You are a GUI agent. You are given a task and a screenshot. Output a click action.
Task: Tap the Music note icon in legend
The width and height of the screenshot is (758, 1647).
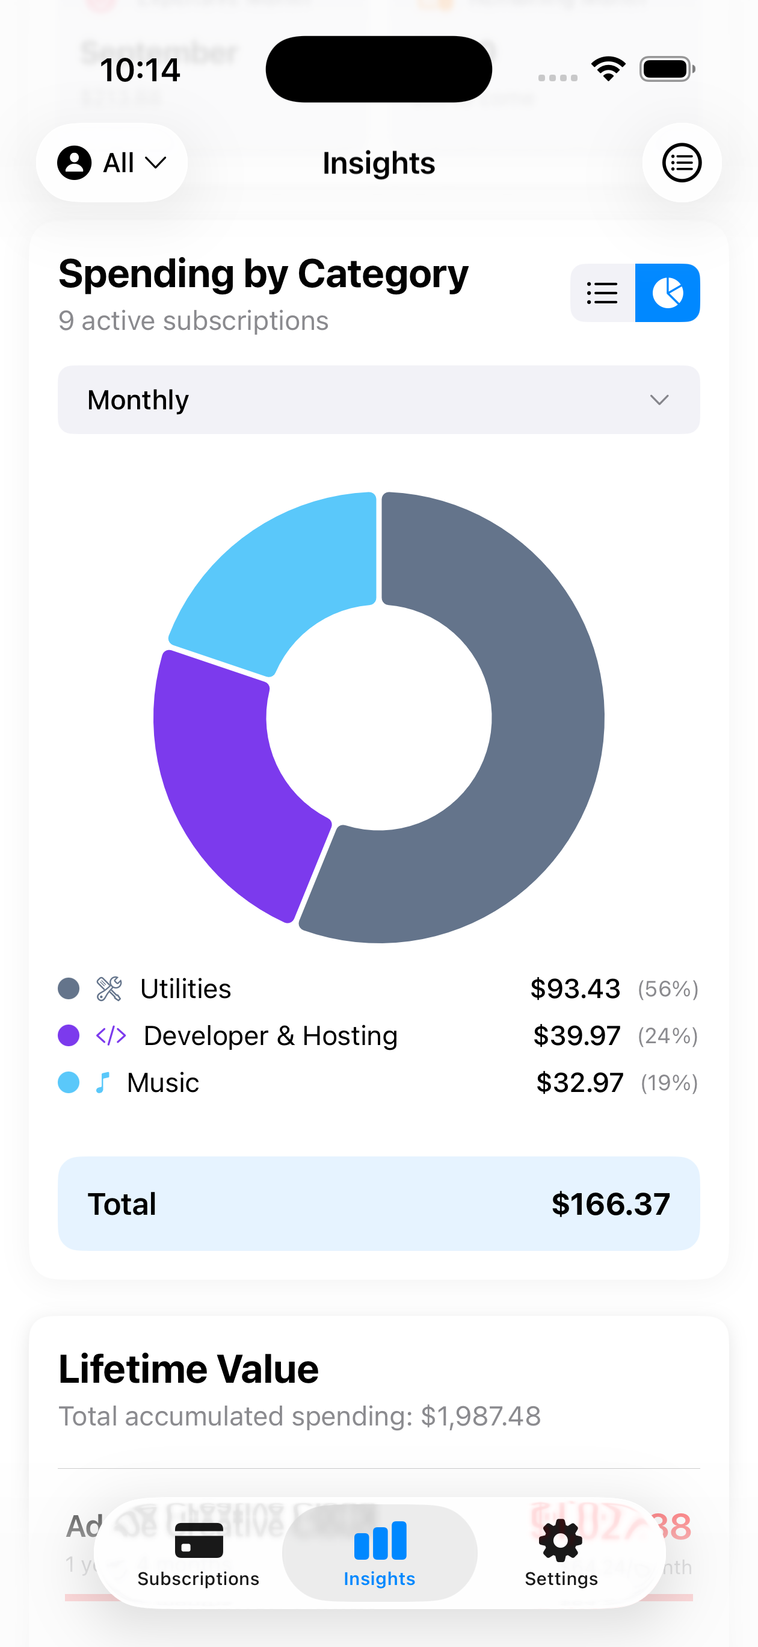pyautogui.click(x=102, y=1082)
